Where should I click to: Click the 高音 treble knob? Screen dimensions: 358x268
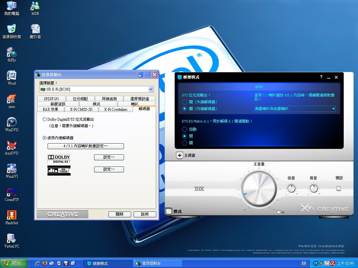click(x=314, y=188)
